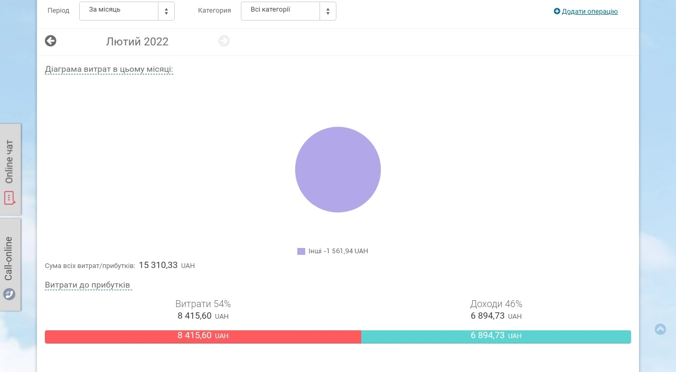676x372 pixels.
Task: Click Діаграма витрат в цьому місяці heading
Action: tap(109, 69)
